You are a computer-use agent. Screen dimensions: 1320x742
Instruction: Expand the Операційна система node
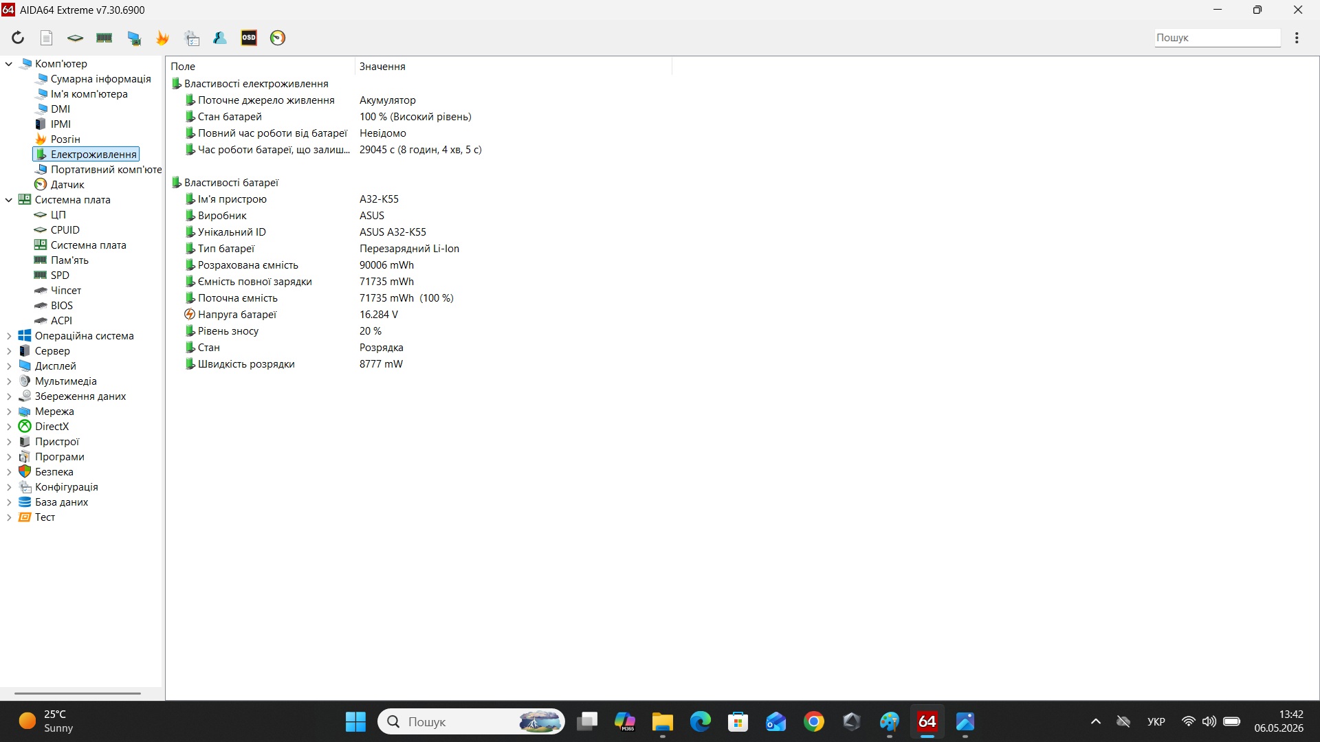pos(9,336)
